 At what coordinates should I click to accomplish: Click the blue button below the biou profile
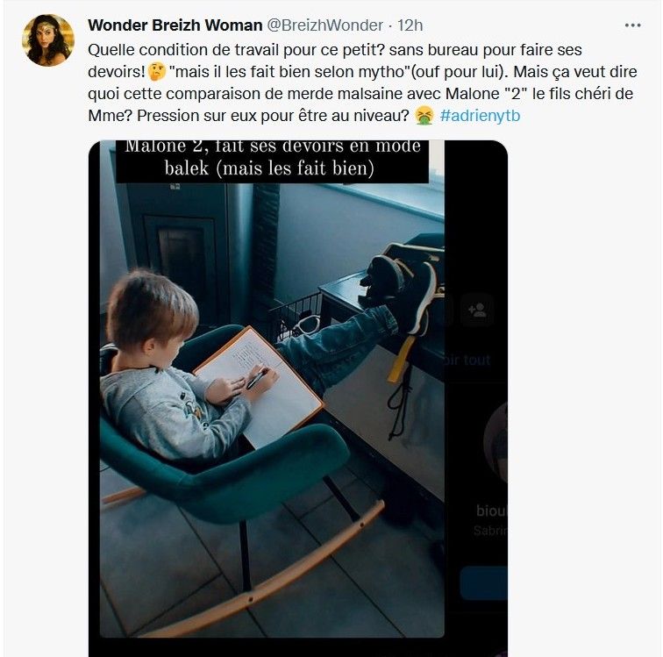484,582
